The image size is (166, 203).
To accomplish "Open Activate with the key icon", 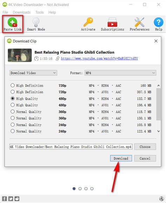I will [x=88, y=22].
